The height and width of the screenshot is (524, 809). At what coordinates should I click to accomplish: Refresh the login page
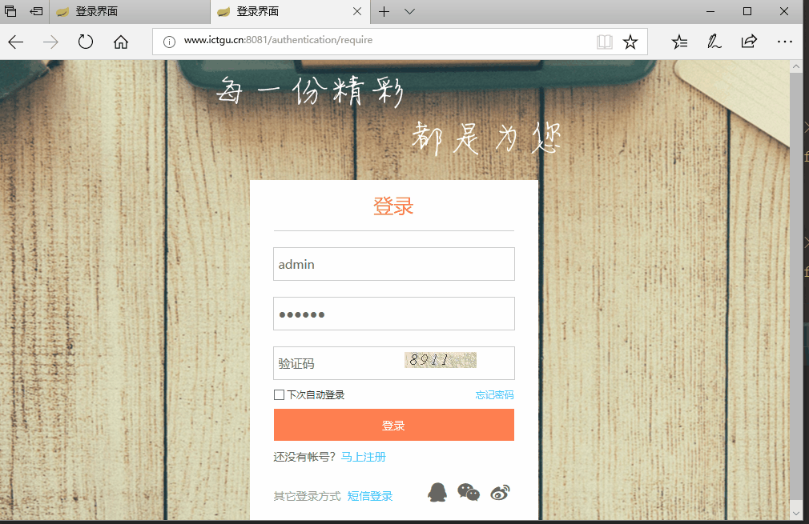click(x=85, y=42)
